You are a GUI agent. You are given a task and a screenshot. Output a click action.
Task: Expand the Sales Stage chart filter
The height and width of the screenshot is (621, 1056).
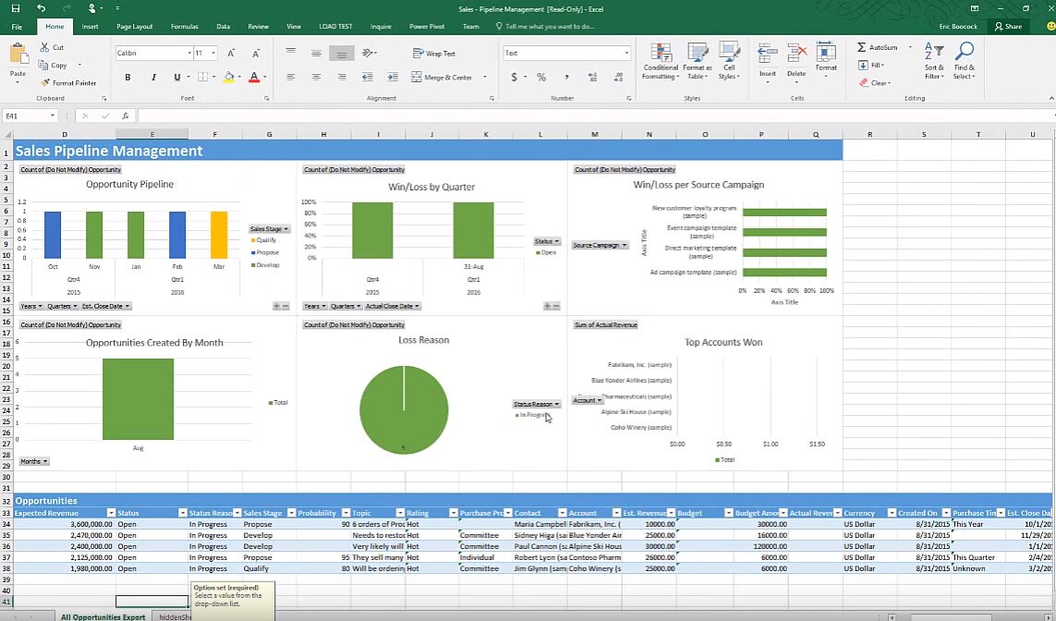(x=269, y=229)
